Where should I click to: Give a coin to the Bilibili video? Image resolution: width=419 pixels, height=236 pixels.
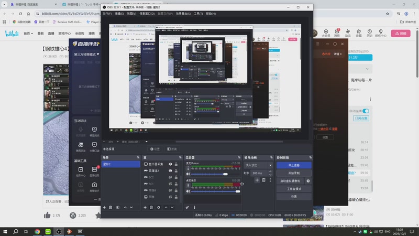point(73,215)
